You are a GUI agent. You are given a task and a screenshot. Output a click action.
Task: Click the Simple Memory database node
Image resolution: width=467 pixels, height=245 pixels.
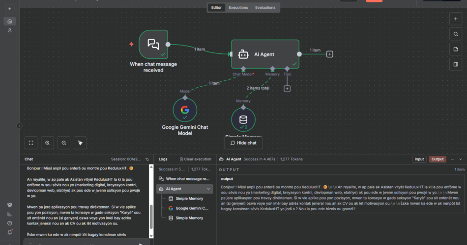coord(243,120)
